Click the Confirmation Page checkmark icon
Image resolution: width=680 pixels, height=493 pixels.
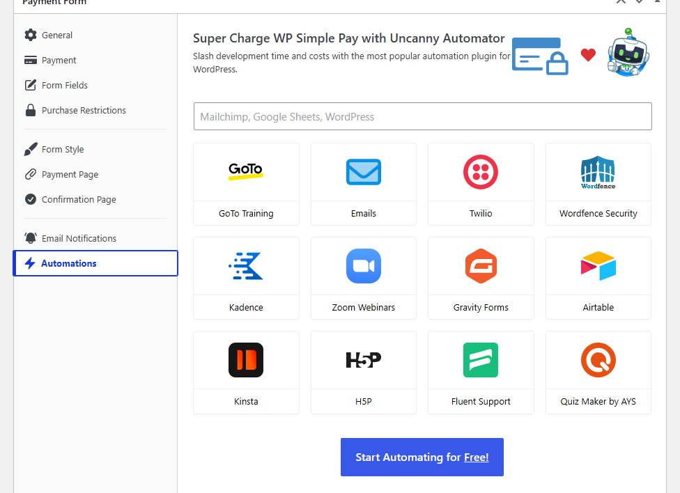[x=31, y=199]
